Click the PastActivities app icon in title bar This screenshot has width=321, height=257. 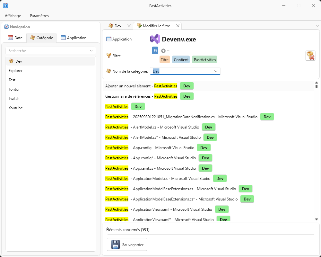(x=5, y=5)
